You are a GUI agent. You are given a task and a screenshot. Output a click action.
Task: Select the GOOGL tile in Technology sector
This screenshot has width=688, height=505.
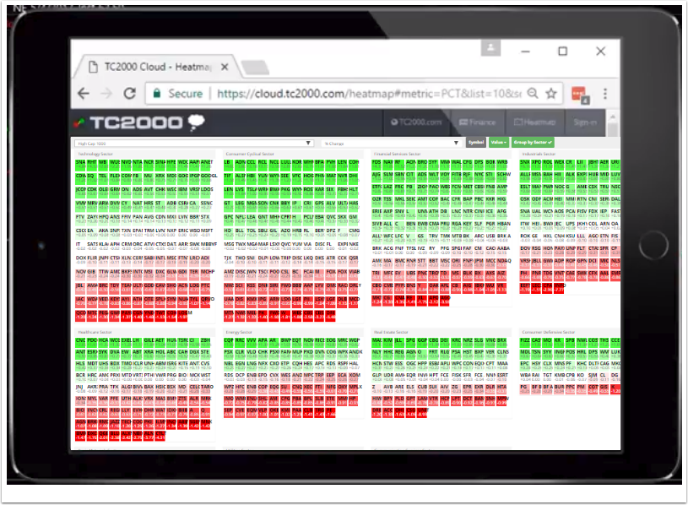(x=207, y=177)
